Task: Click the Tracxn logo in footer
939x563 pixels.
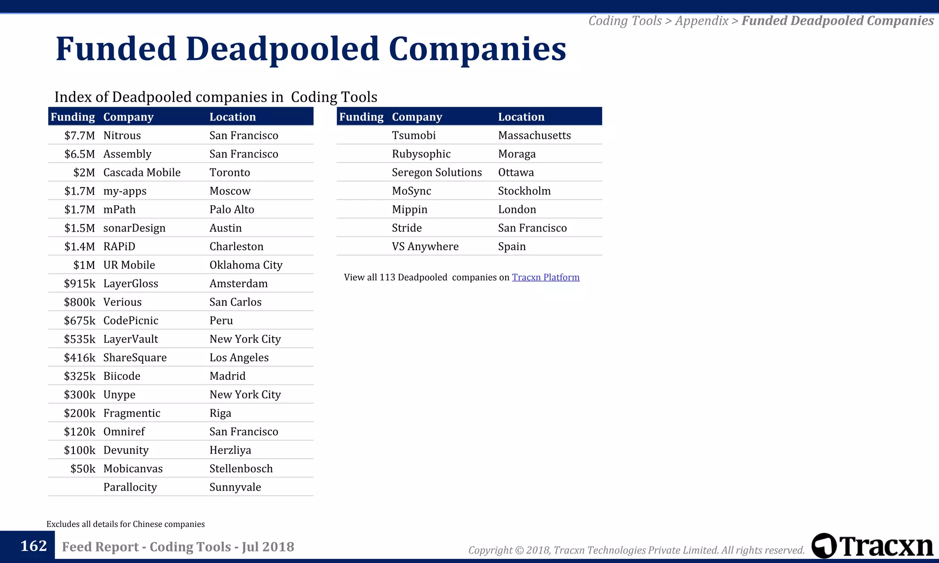Action: point(873,546)
